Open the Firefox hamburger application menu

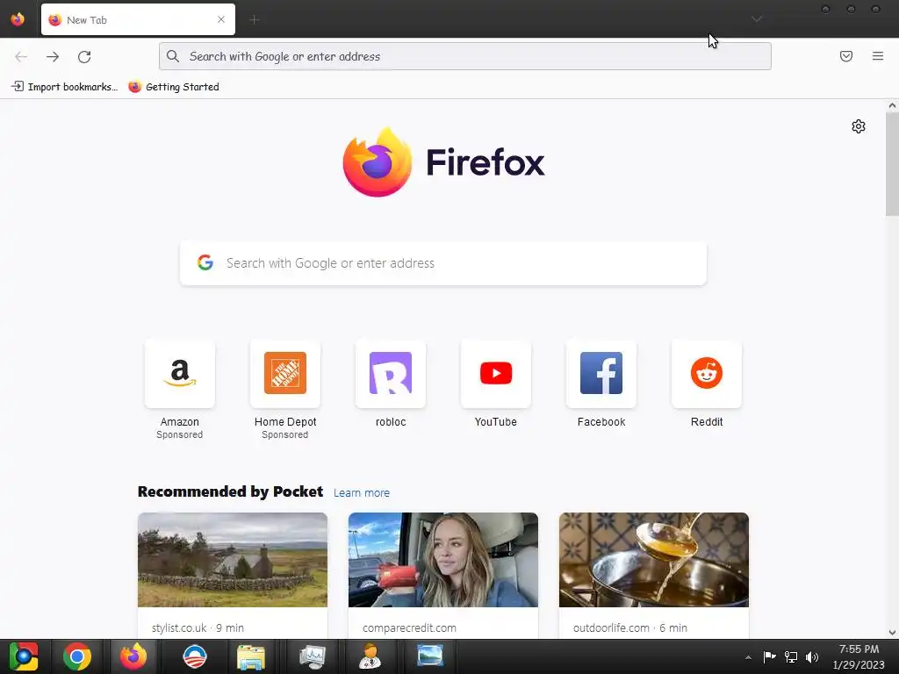coord(878,56)
